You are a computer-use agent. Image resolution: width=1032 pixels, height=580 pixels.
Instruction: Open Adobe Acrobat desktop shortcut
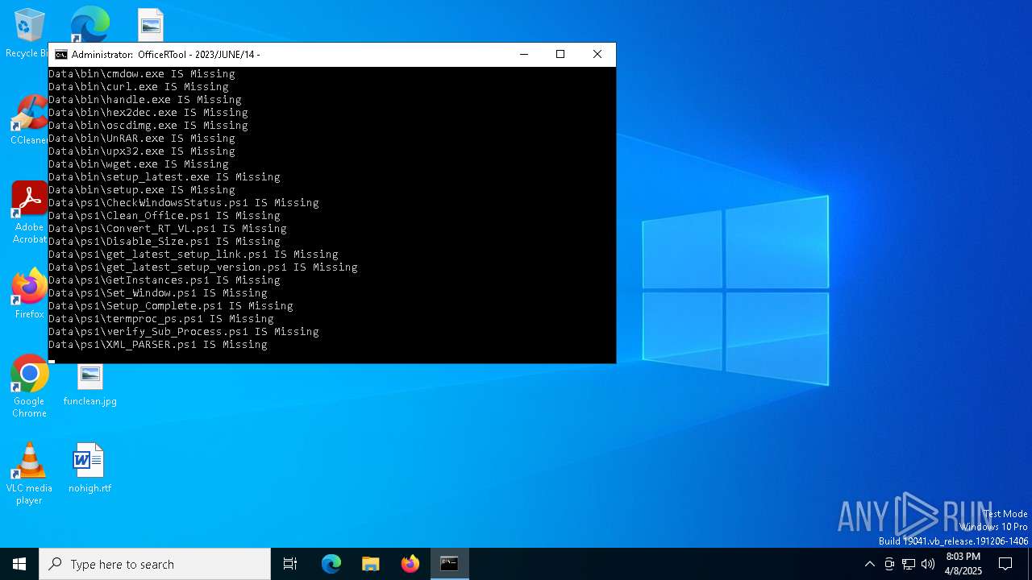click(29, 213)
